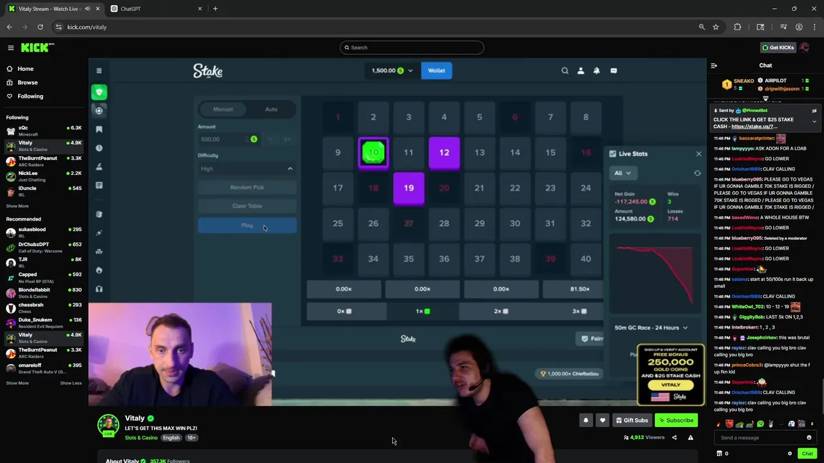824x463 pixels.
Task: Hide the pinned message with crossed-eye icon
Action: (814, 111)
